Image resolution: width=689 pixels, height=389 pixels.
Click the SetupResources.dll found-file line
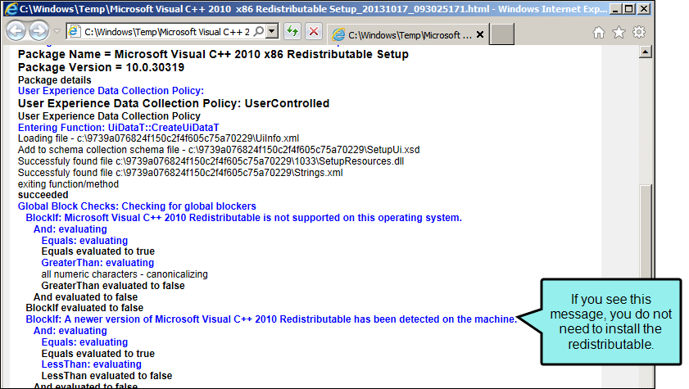(x=211, y=161)
